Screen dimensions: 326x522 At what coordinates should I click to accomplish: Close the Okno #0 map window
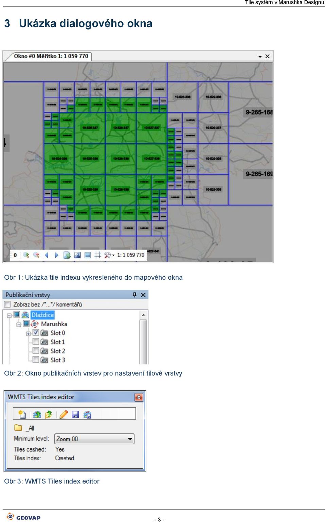click(268, 56)
